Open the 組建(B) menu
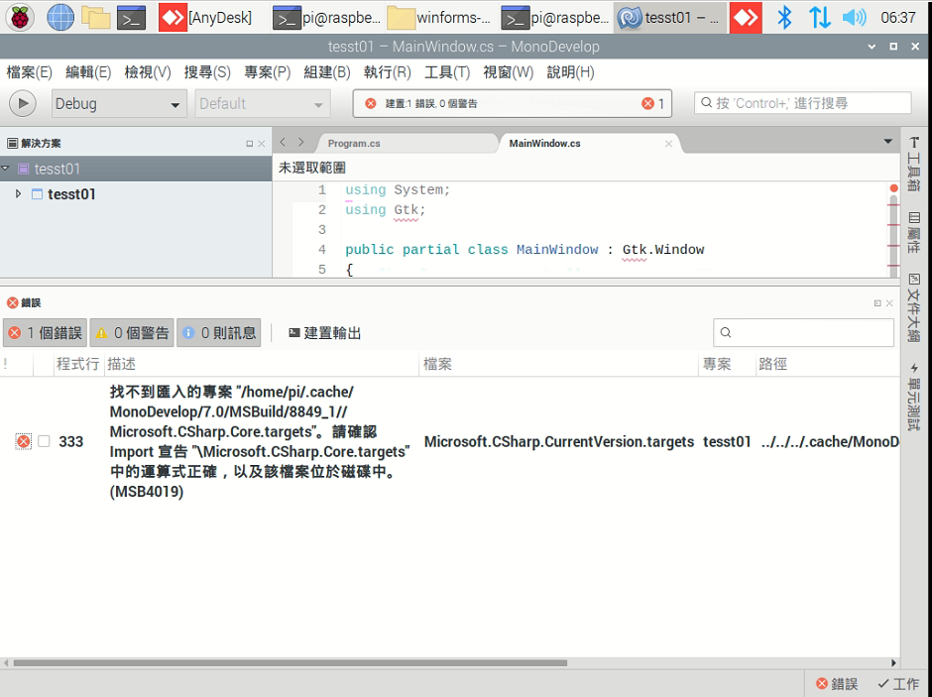The height and width of the screenshot is (697, 932). click(327, 72)
